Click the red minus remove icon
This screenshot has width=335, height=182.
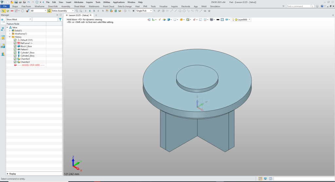click(12, 11)
